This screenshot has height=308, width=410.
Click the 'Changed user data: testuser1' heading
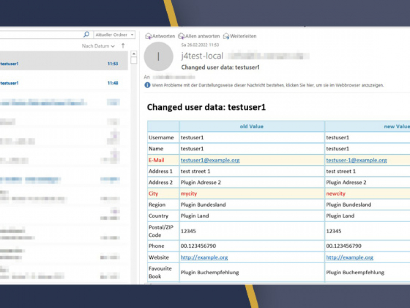pyautogui.click(x=206, y=107)
